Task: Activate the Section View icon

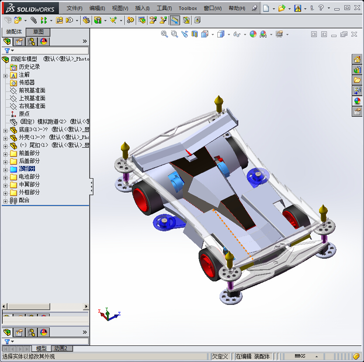Action: pyautogui.click(x=194, y=34)
